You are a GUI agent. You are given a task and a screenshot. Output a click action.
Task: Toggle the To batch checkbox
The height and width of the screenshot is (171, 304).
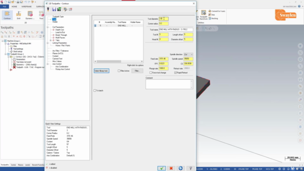click(95, 91)
